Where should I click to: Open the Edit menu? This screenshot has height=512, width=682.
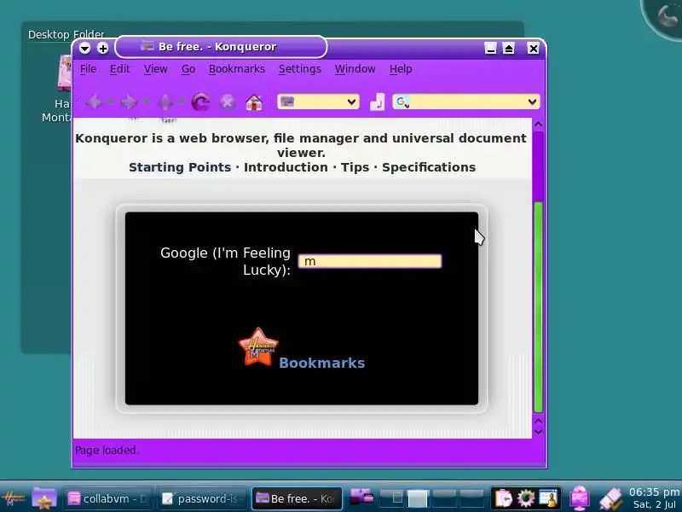[119, 69]
